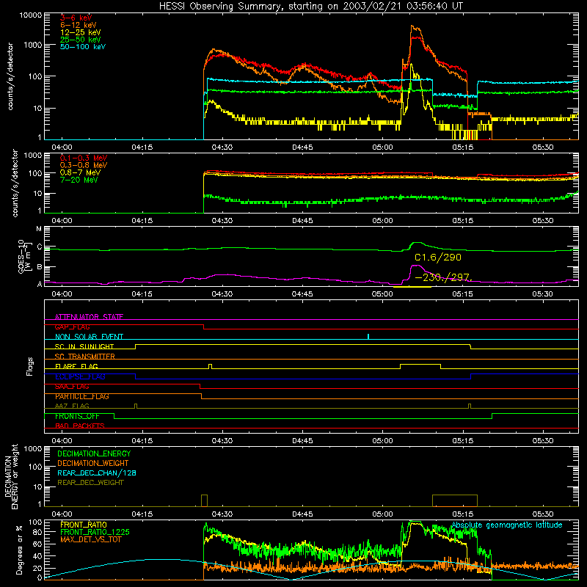Select the NON_SOLAR_EVENT flag label
This screenshot has width=587, height=587.
[x=89, y=337]
